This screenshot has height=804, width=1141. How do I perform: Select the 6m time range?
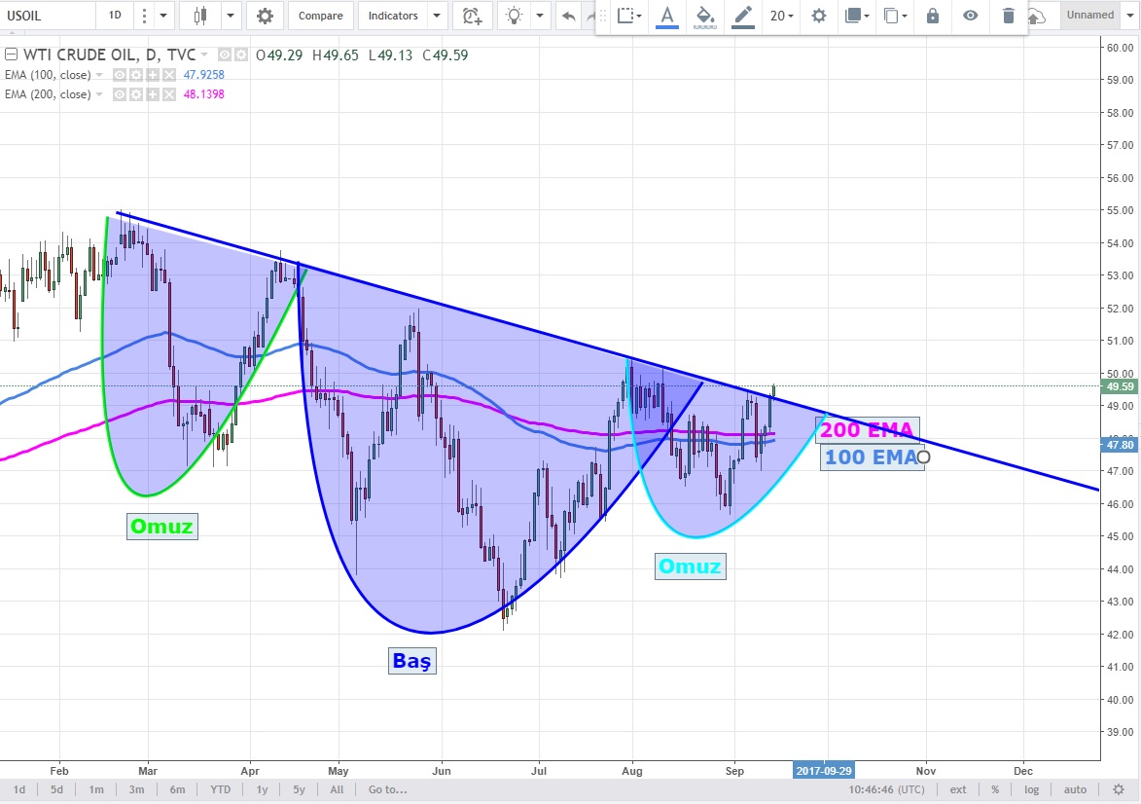tap(177, 789)
